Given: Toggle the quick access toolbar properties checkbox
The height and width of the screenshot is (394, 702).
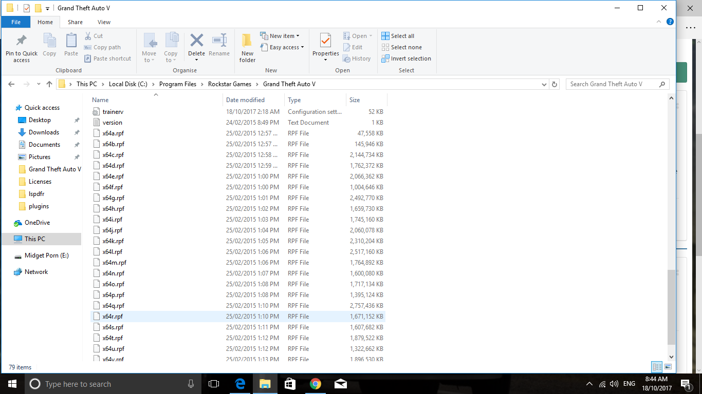Looking at the screenshot, I should point(27,8).
